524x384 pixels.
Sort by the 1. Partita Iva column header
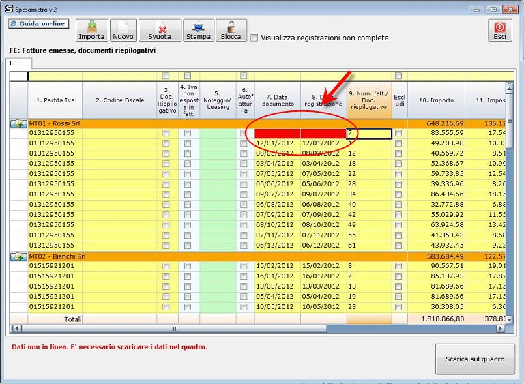(x=55, y=100)
